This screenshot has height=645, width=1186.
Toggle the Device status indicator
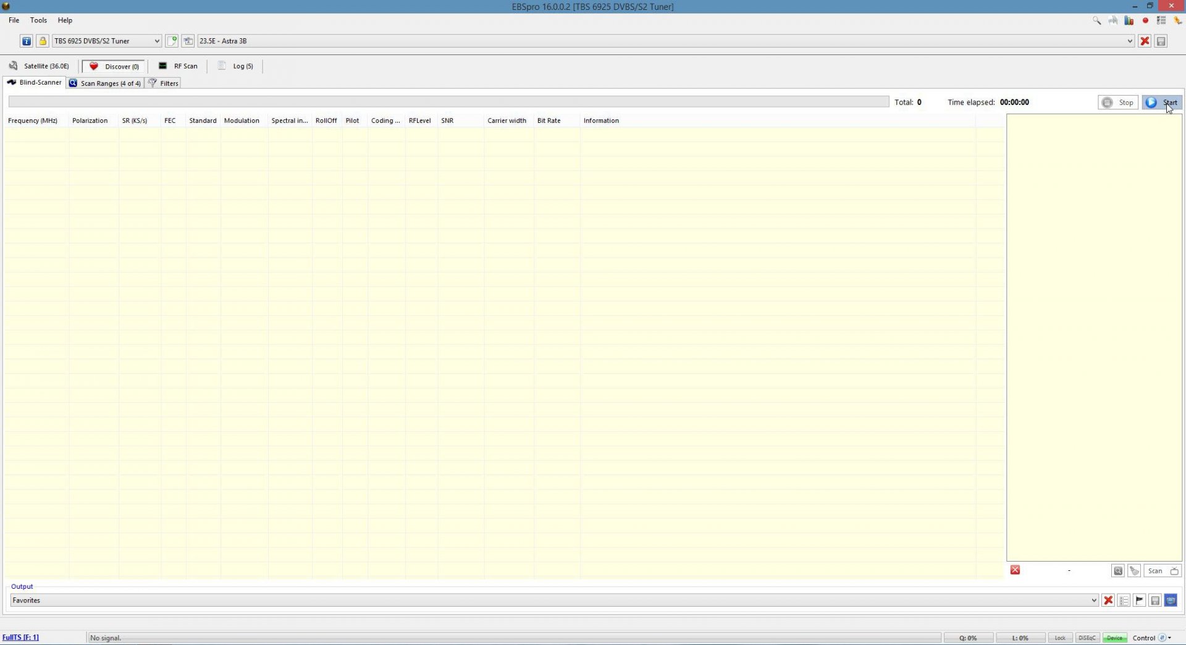[x=1114, y=638]
